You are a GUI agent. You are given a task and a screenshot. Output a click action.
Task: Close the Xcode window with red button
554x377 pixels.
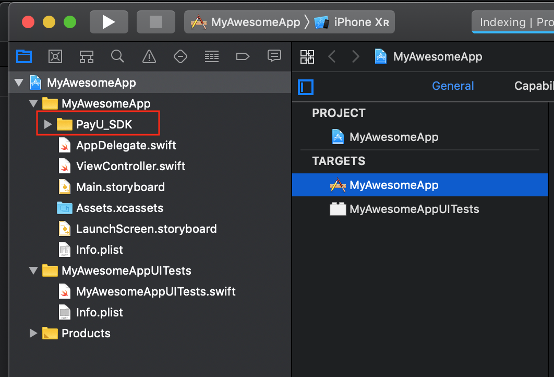tap(28, 22)
